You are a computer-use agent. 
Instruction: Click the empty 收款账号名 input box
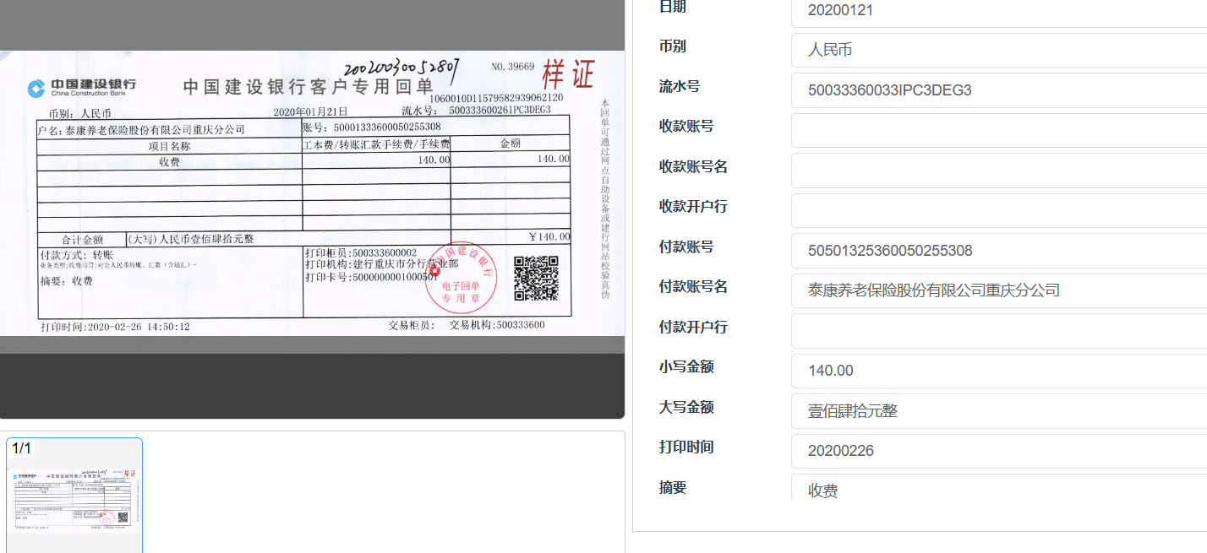997,171
